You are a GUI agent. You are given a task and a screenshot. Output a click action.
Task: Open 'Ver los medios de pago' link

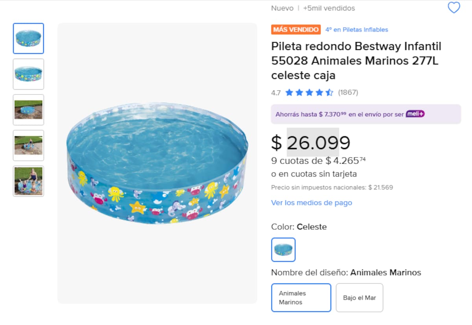312,203
